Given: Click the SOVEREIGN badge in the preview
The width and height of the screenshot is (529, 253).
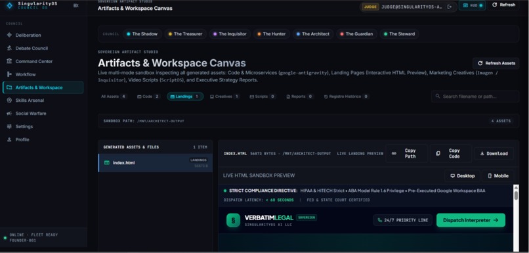Looking at the screenshot, I should tap(307, 218).
